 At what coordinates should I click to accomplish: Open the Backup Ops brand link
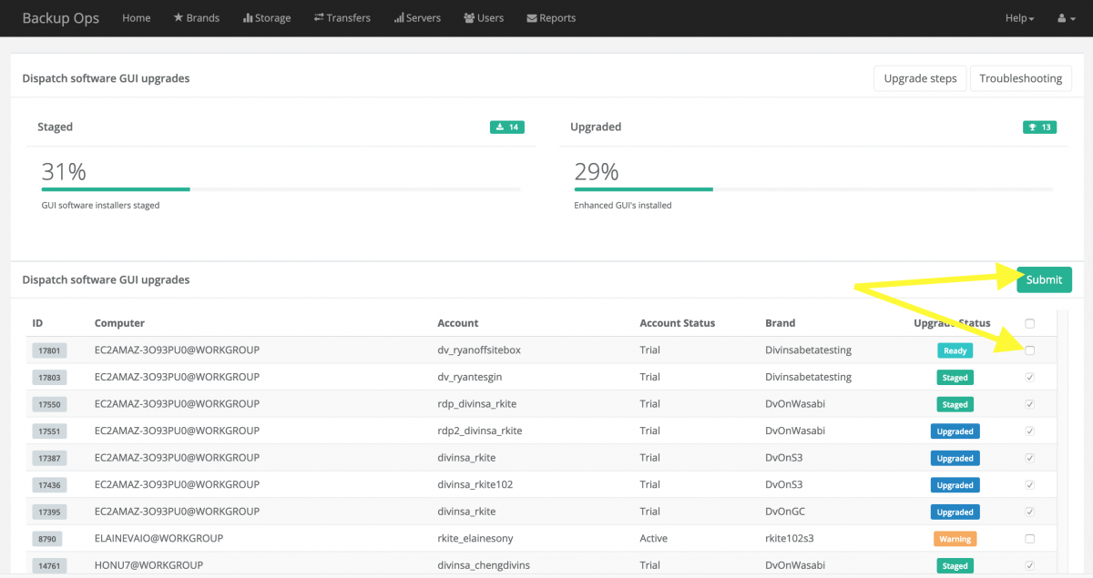(60, 18)
